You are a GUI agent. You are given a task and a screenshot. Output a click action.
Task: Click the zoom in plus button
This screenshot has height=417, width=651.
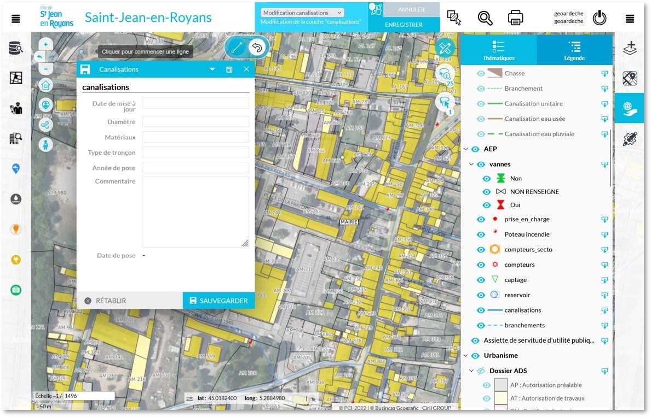click(x=45, y=45)
